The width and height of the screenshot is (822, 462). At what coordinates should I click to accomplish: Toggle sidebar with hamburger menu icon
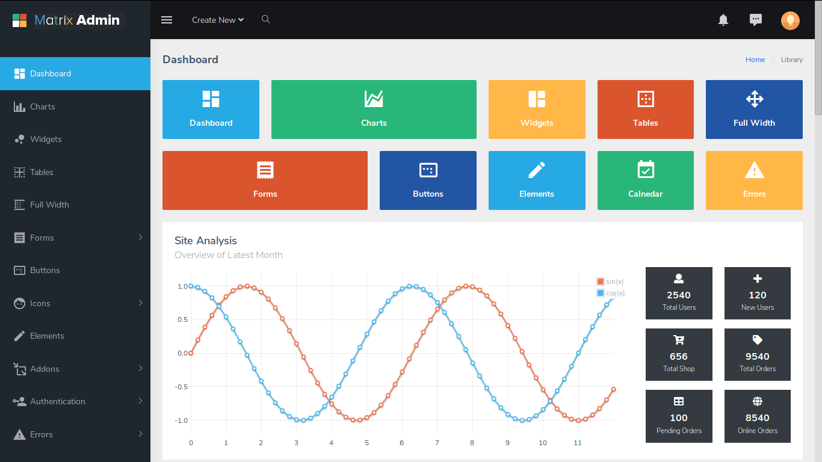click(x=167, y=20)
